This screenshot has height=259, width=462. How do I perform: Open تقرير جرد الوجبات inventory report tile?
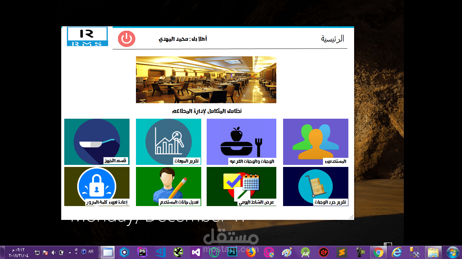(x=316, y=186)
